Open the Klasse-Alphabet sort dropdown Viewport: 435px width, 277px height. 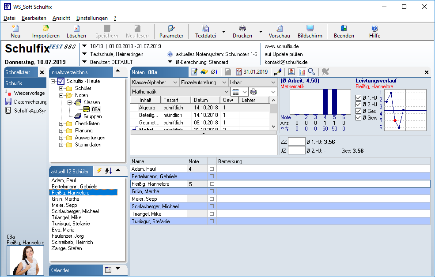[x=155, y=82]
